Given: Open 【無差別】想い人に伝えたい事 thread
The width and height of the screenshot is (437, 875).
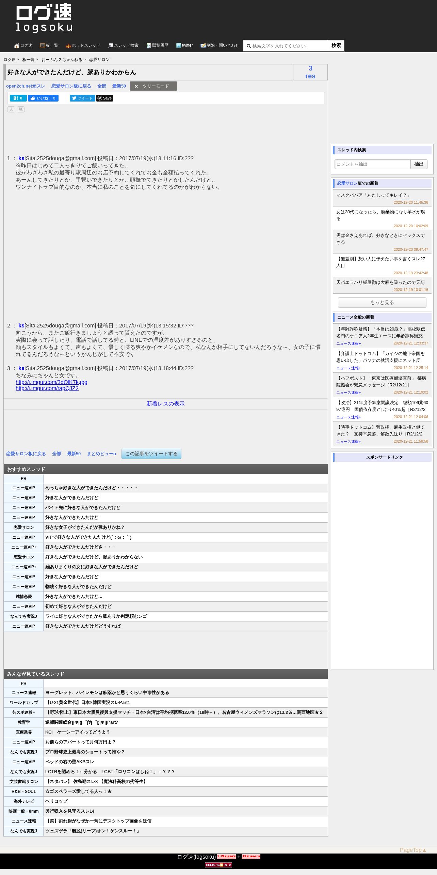Looking at the screenshot, I should [381, 262].
